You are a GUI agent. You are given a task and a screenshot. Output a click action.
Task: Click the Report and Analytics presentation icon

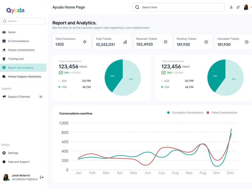(4, 68)
